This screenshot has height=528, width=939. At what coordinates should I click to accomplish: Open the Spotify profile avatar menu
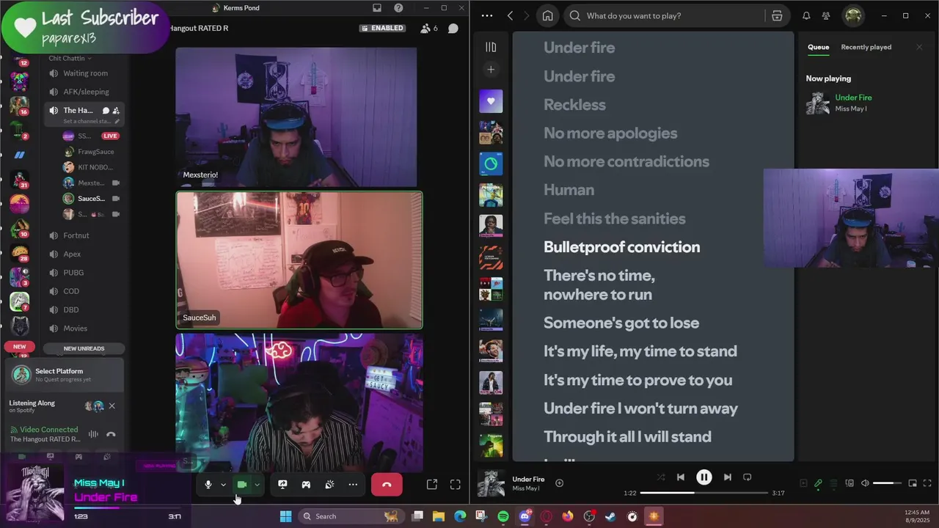(853, 15)
